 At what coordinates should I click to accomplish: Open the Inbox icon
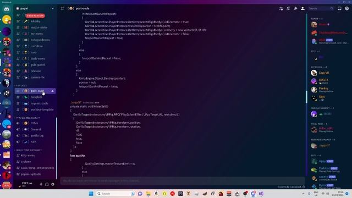point(339,9)
